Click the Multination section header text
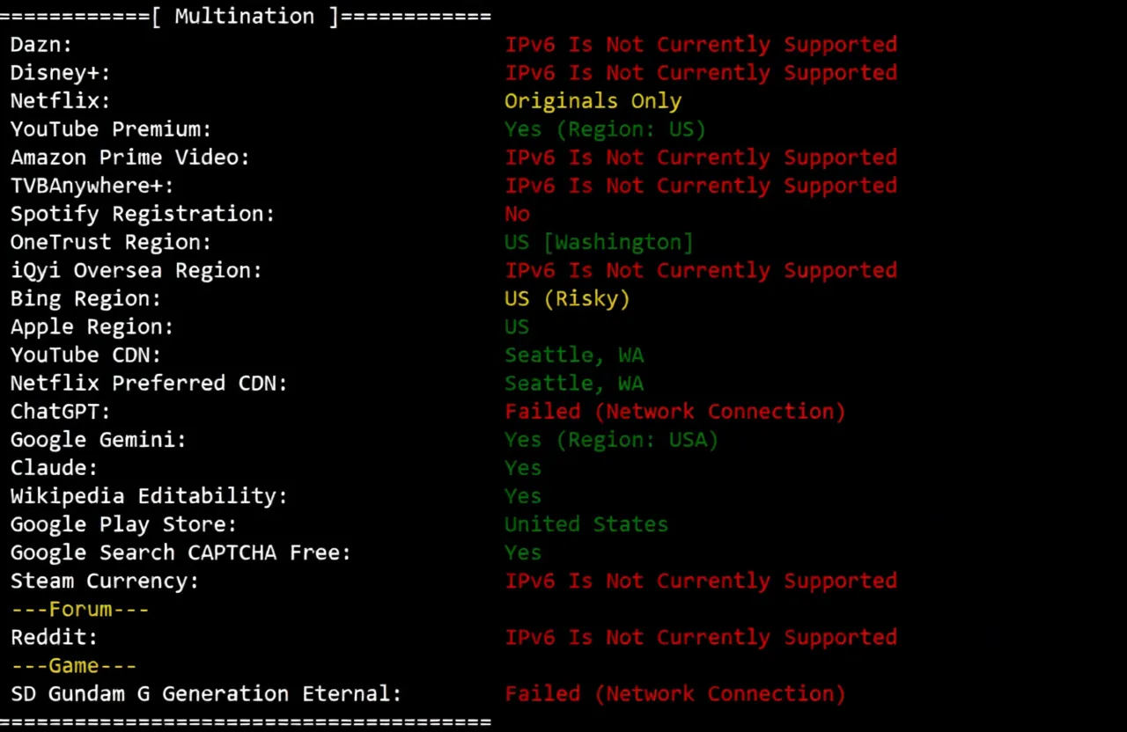Viewport: 1127px width, 732px height. pyautogui.click(x=244, y=17)
